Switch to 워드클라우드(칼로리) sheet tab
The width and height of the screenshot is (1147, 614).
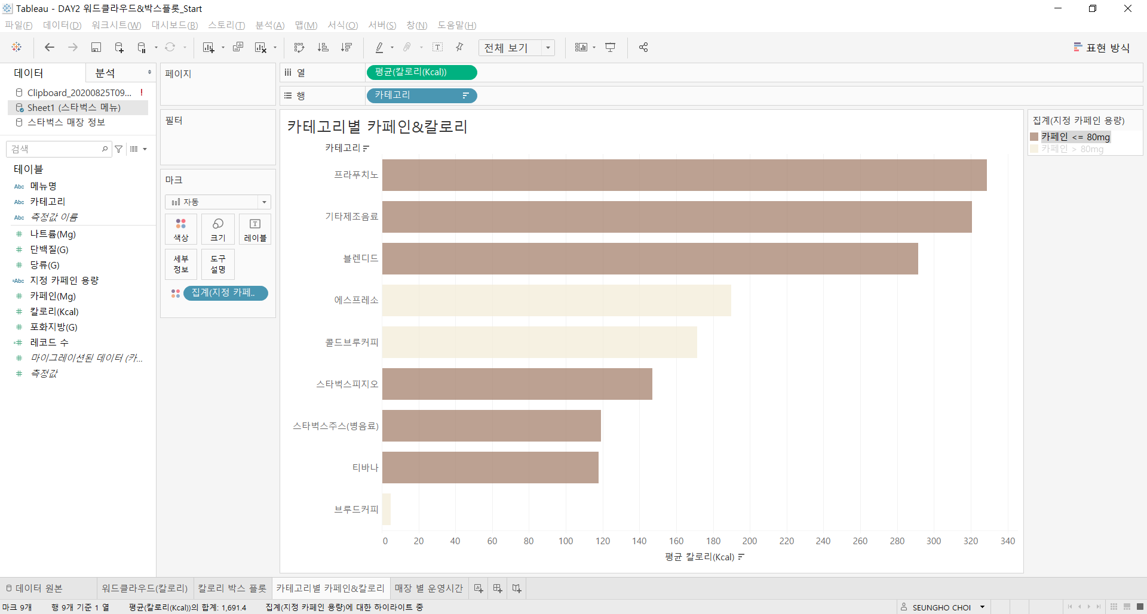pyautogui.click(x=145, y=588)
